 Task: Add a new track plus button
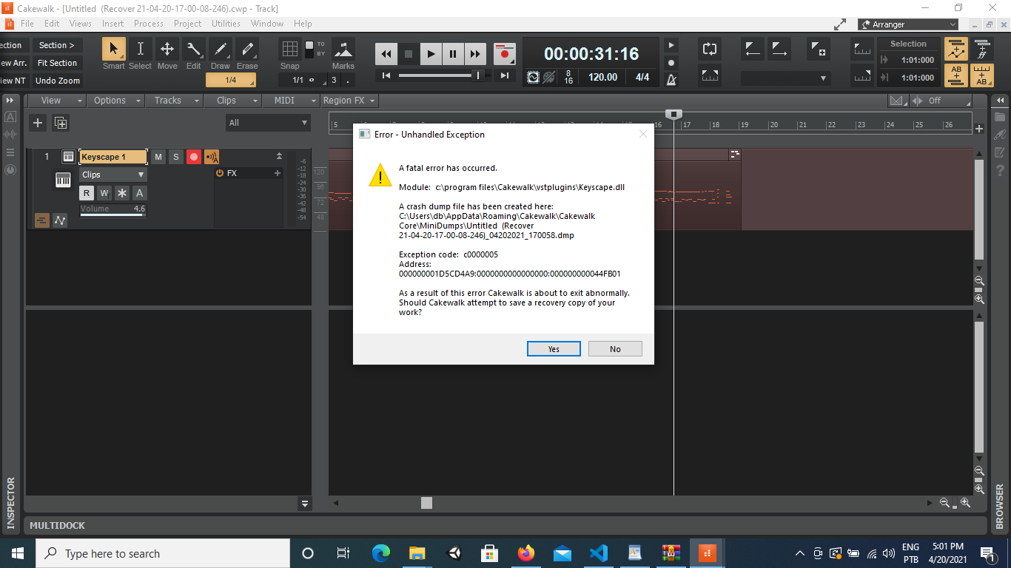click(38, 123)
